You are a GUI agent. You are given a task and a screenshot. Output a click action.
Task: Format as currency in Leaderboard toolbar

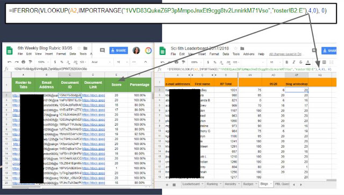pos(208,62)
